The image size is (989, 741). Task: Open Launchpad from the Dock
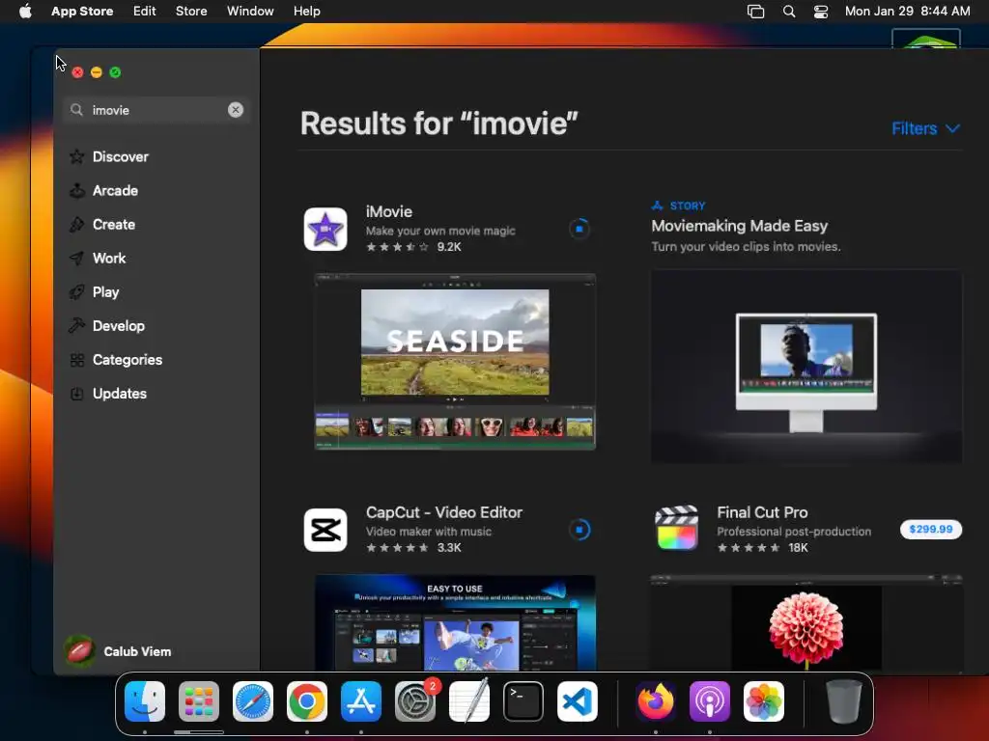coord(199,701)
